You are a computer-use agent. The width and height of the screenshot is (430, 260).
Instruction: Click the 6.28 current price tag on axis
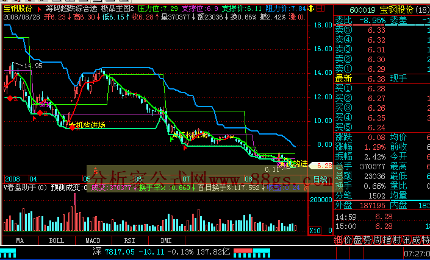(x=321, y=166)
